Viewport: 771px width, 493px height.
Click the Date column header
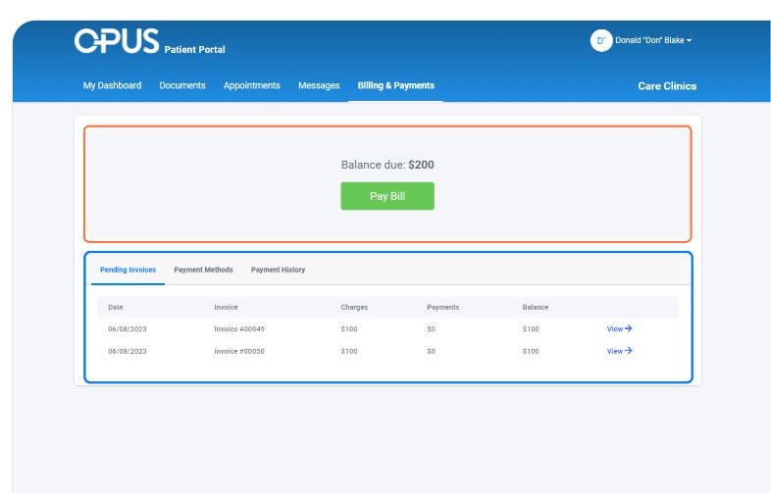point(116,307)
